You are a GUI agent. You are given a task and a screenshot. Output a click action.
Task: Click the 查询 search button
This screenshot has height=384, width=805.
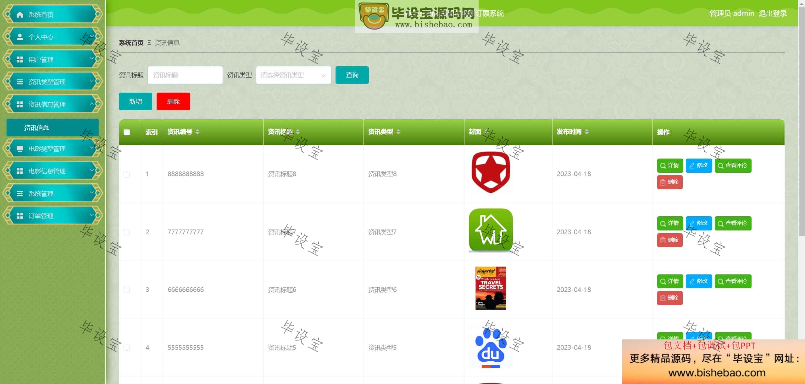click(352, 75)
